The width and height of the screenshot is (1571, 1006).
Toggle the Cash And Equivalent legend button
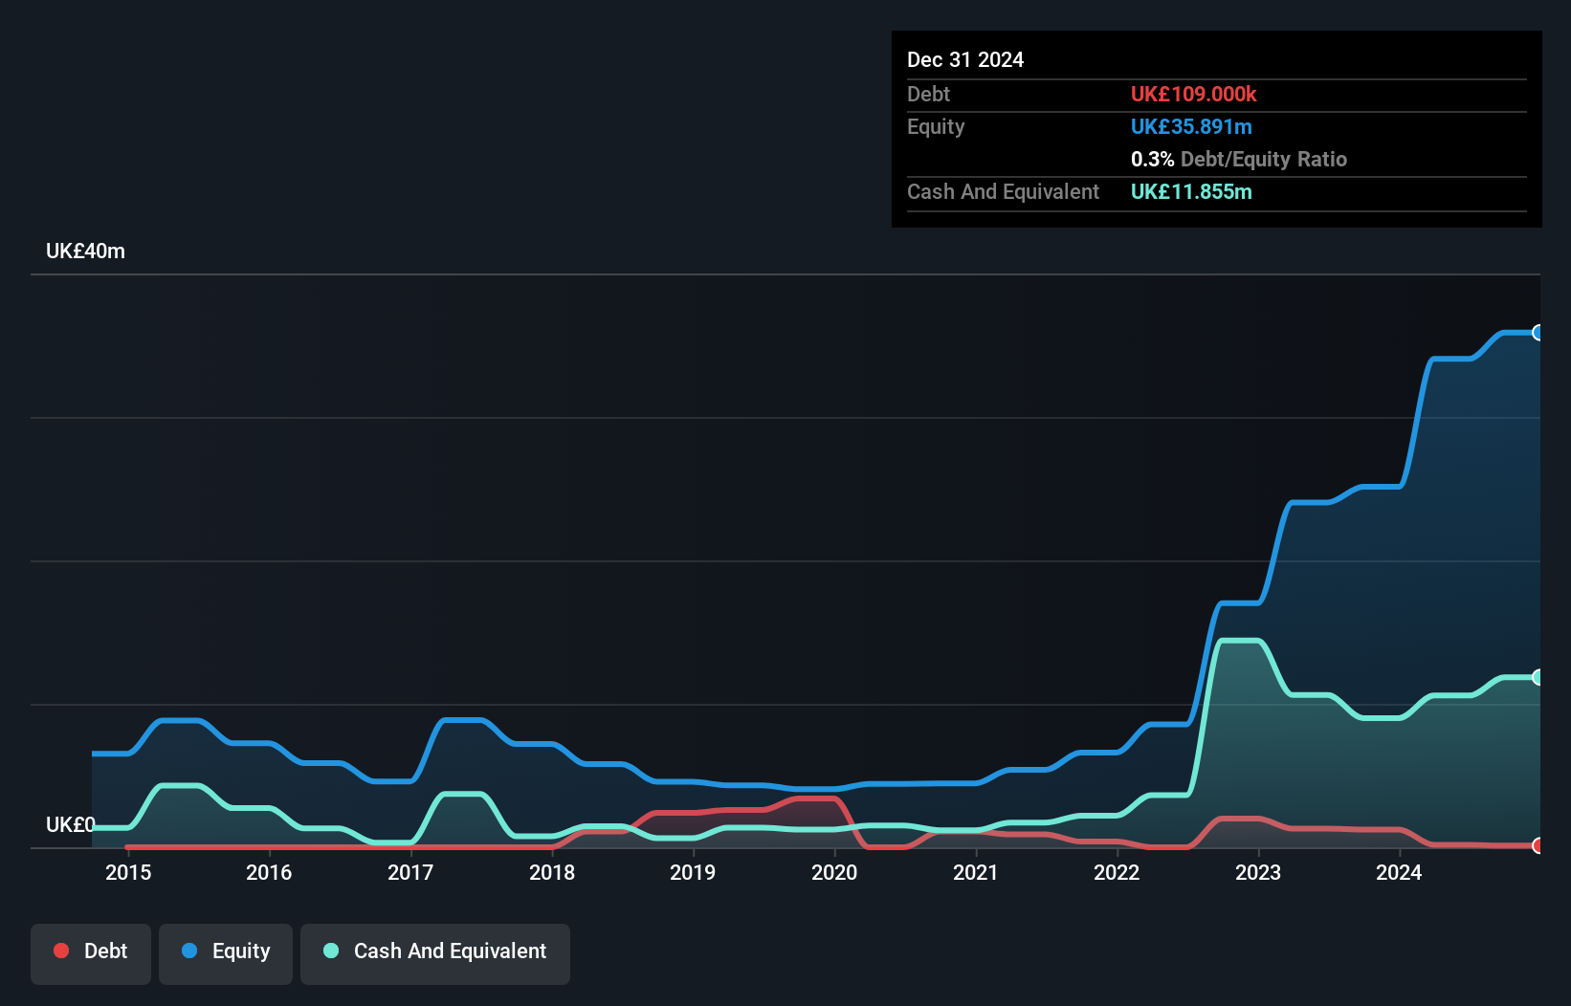pyautogui.click(x=435, y=953)
